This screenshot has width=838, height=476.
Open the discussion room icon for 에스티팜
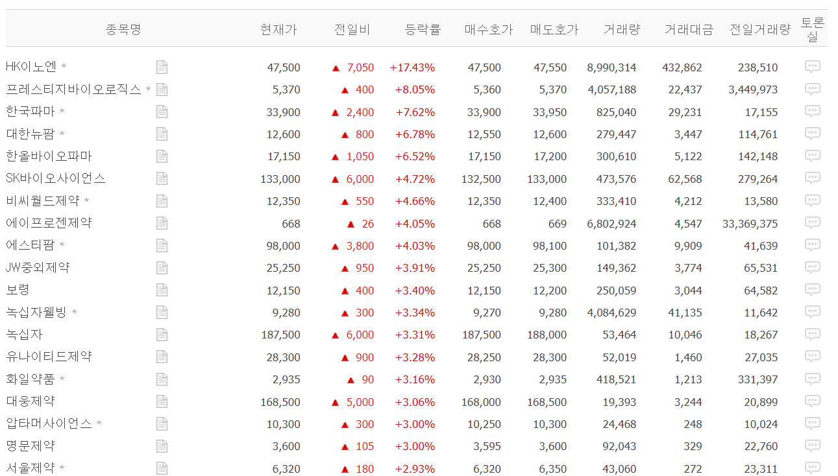click(x=813, y=245)
